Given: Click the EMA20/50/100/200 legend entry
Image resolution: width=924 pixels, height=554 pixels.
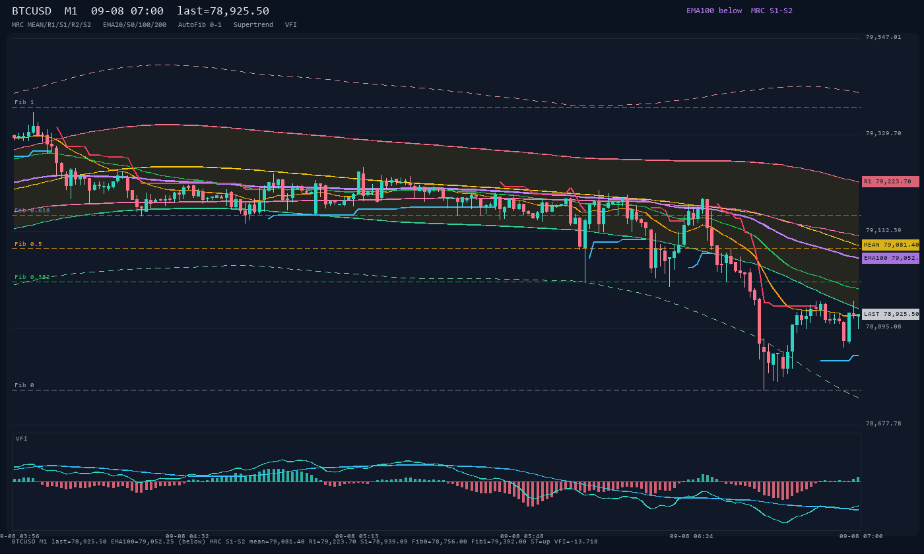Looking at the screenshot, I should 135,24.
